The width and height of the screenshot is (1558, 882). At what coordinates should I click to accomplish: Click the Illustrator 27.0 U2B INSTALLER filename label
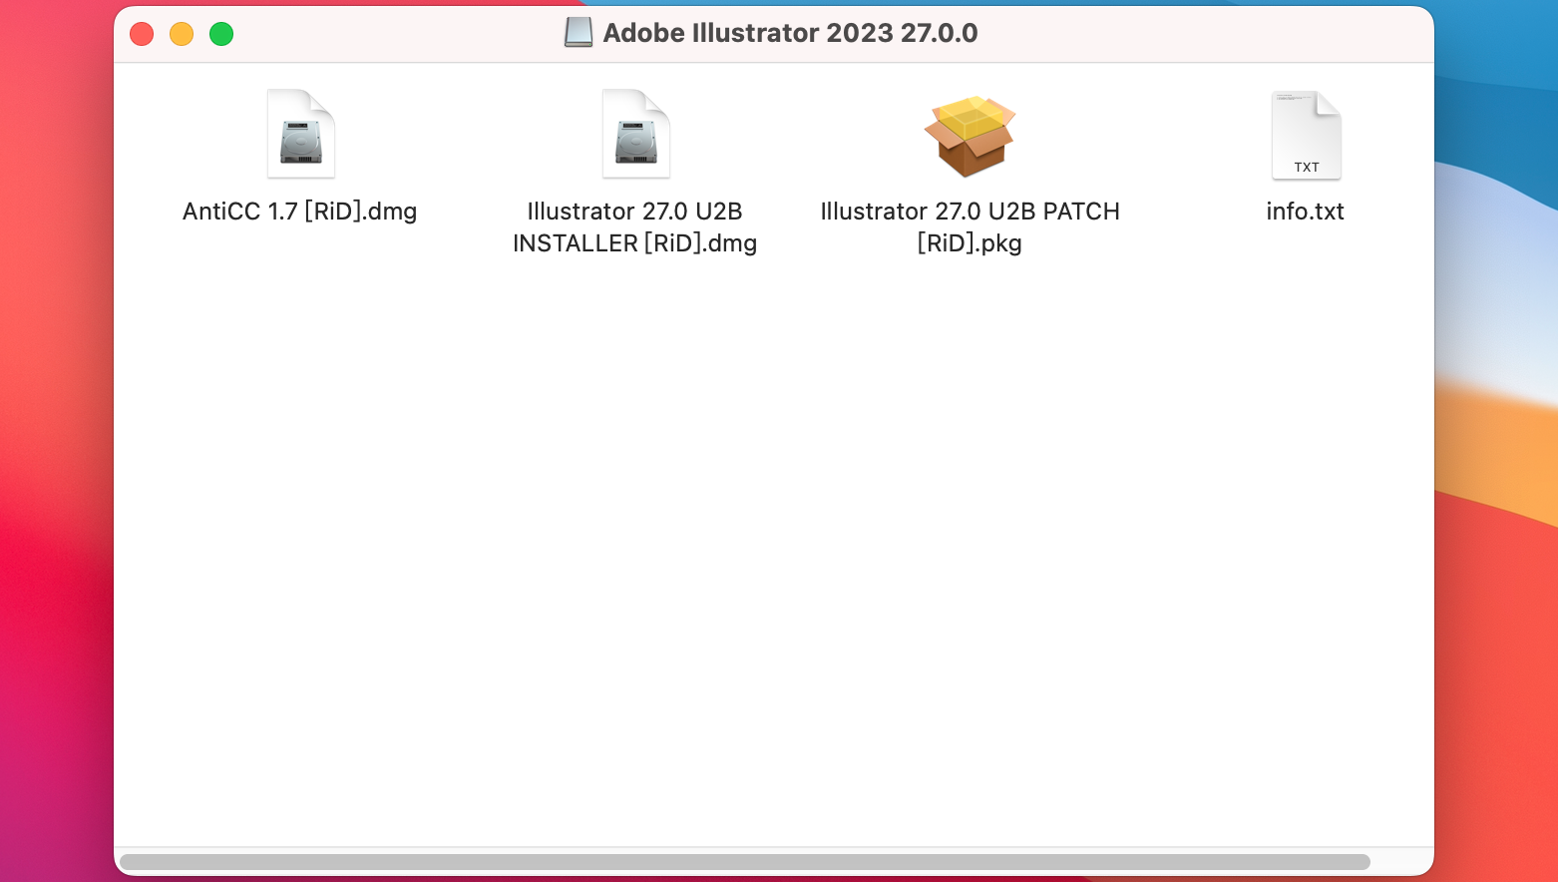634,226
